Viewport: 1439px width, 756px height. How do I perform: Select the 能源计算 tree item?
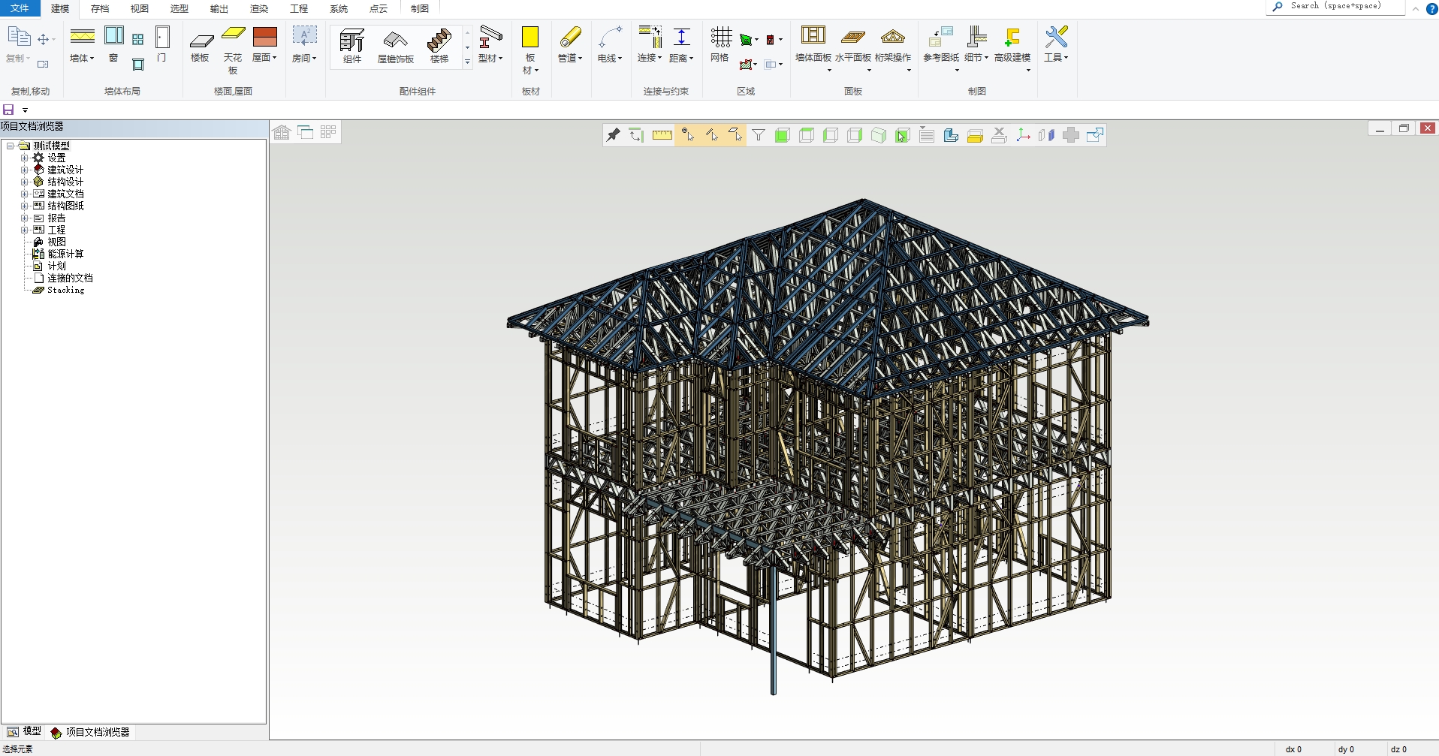[x=65, y=254]
